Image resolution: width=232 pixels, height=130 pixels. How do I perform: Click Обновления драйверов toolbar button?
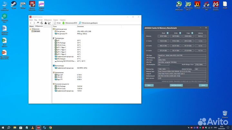point(89,23)
